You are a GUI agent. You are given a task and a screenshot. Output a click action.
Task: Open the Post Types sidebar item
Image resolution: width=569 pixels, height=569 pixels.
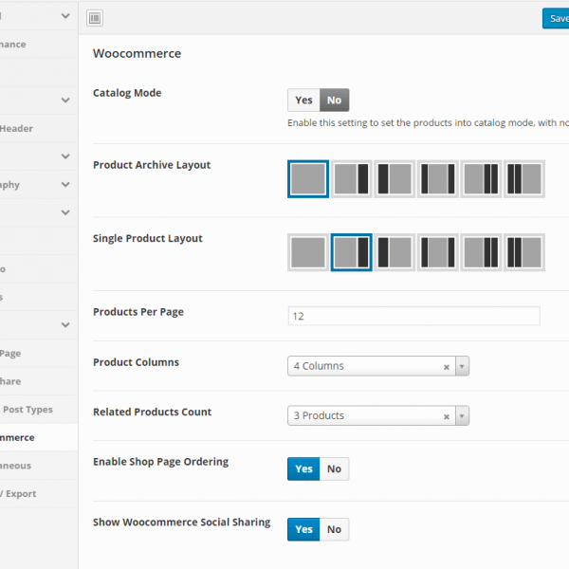click(28, 410)
